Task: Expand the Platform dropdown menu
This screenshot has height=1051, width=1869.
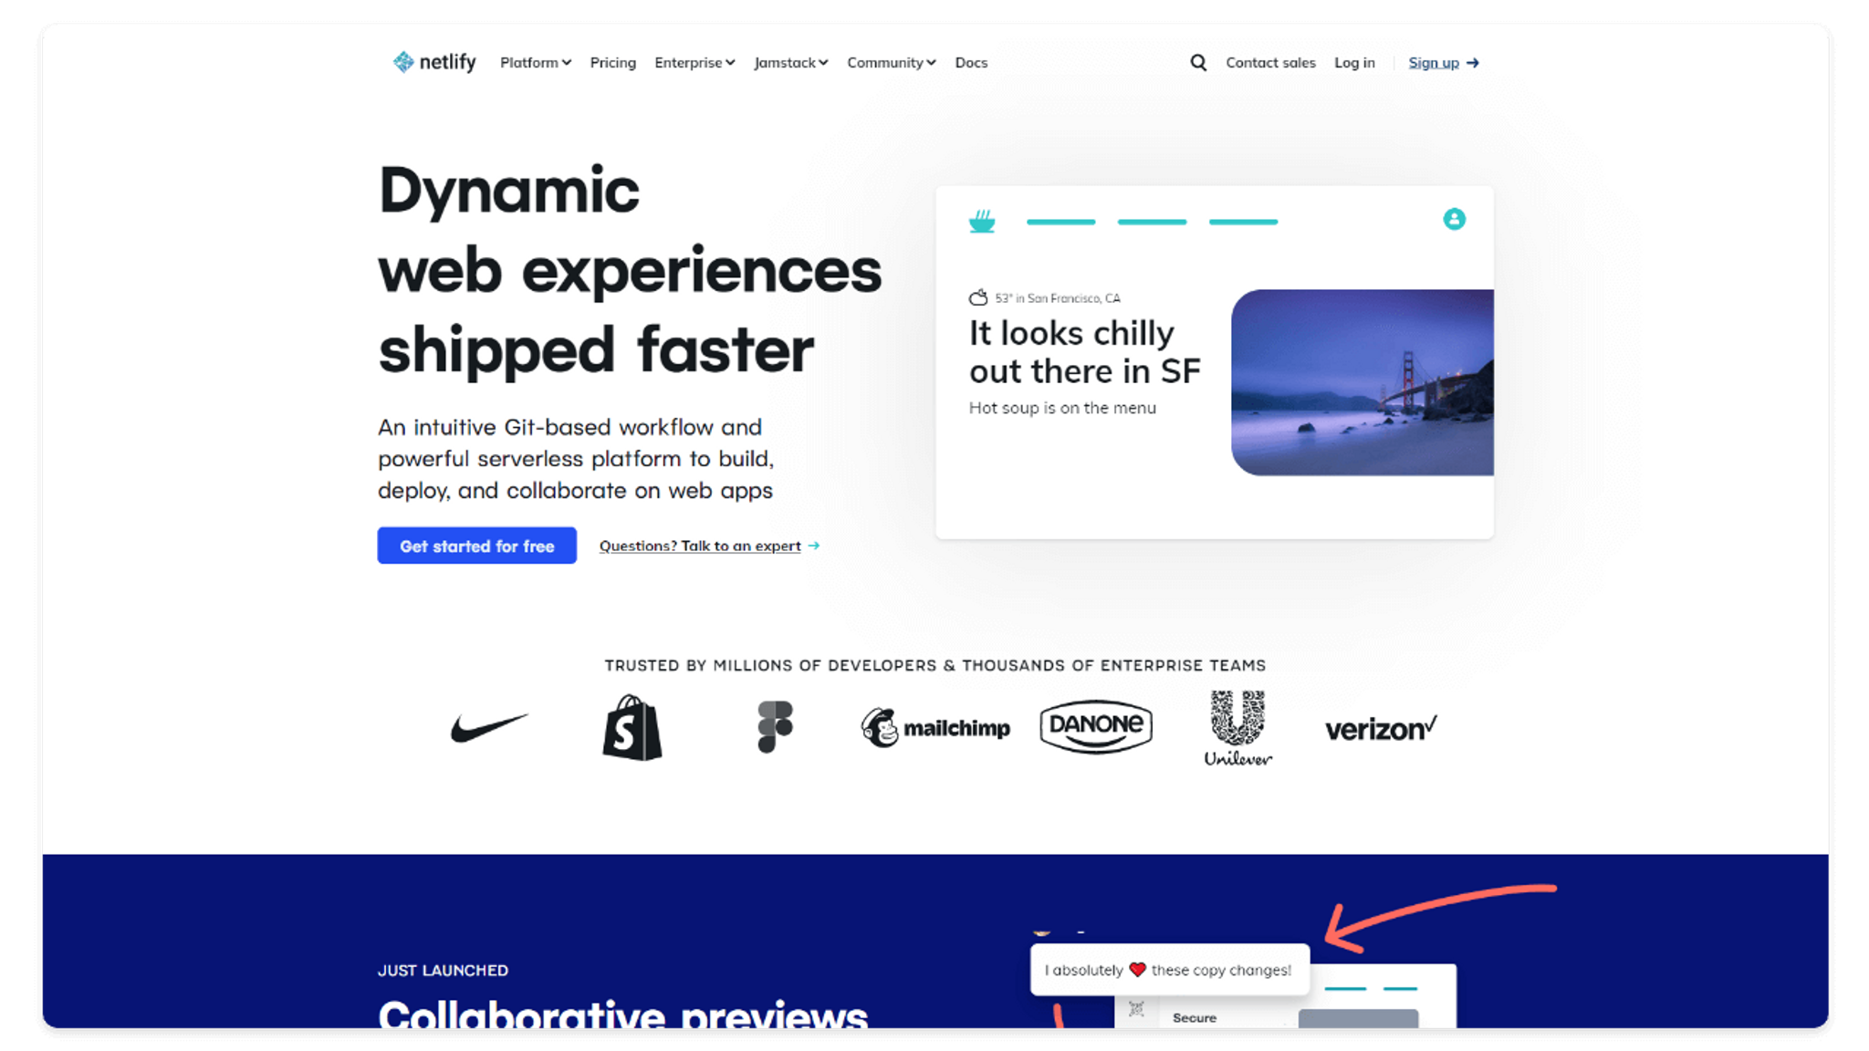Action: 536,63
